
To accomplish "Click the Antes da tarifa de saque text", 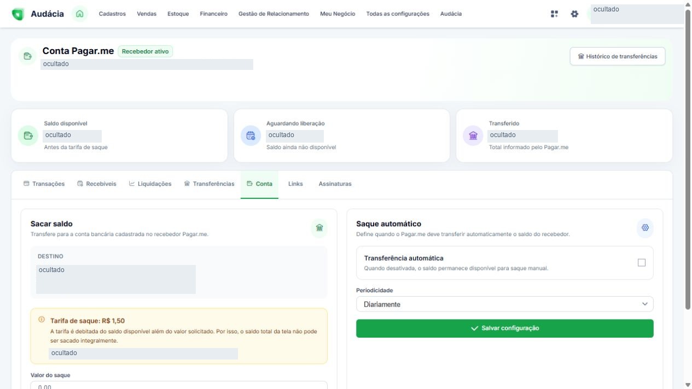I will click(x=76, y=148).
